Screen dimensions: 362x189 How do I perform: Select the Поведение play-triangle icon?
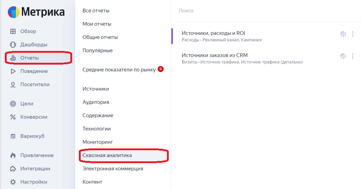(x=13, y=71)
